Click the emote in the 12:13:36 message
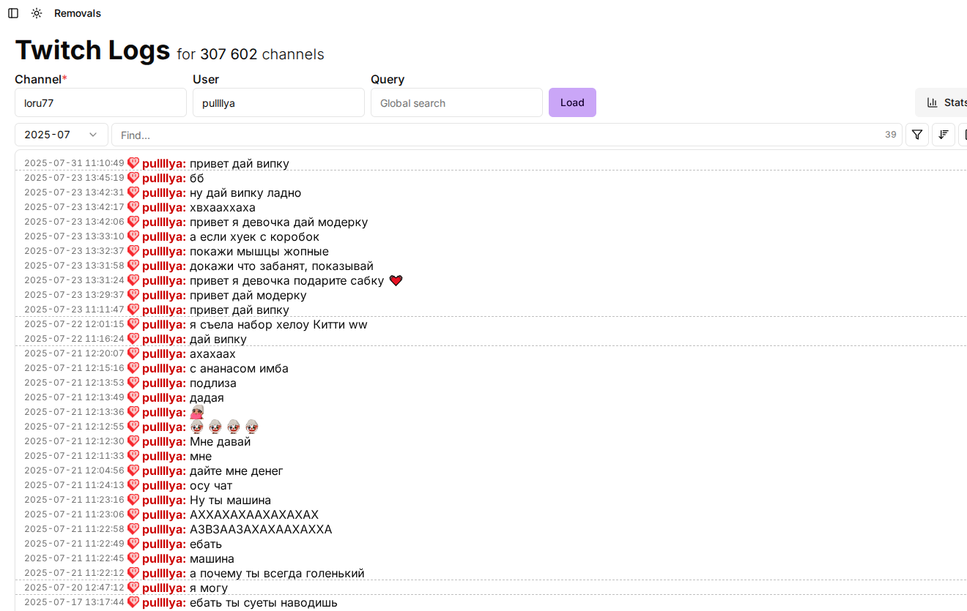Viewport: 967px width, 611px height. click(x=197, y=412)
